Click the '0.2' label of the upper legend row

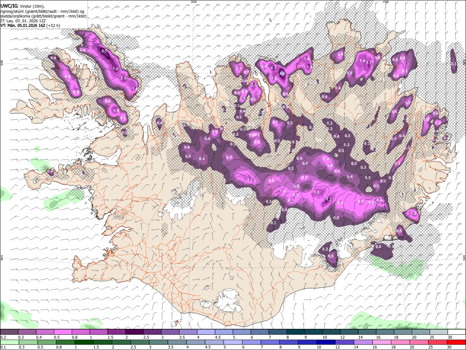click(3, 337)
